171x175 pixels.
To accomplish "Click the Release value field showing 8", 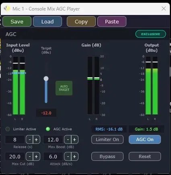I will click(x=15, y=139).
